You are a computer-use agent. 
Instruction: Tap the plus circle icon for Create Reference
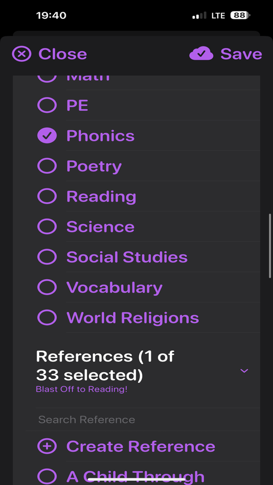[x=47, y=446]
